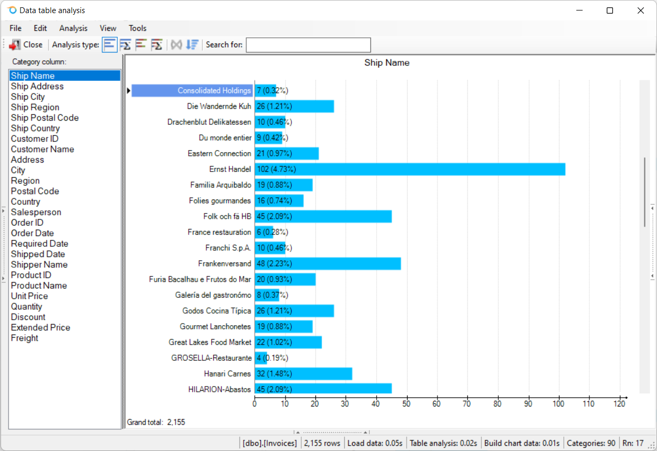This screenshot has width=657, height=451.
Task: Select the third Analysis type multicolor bars icon
Action: click(140, 45)
